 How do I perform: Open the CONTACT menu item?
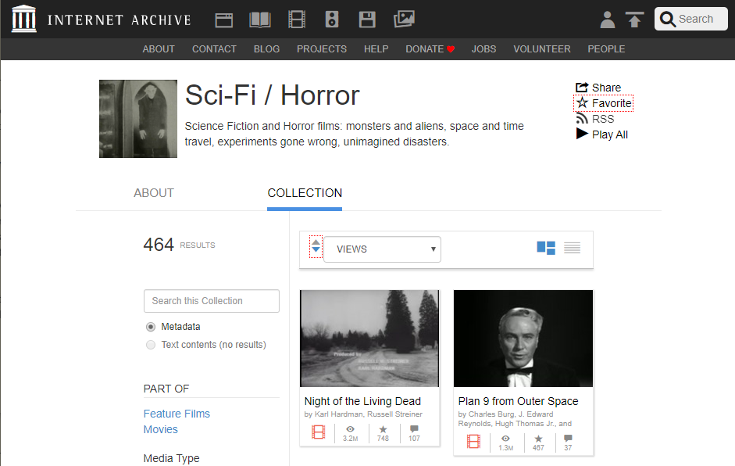[x=214, y=49]
